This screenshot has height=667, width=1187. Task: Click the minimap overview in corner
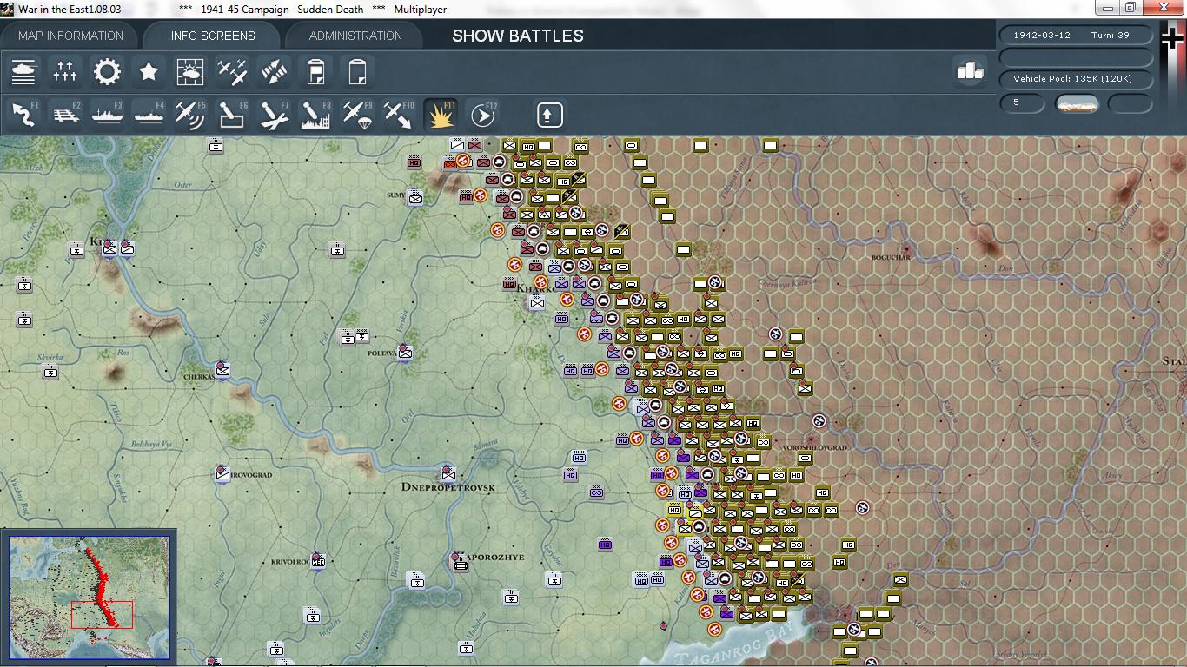pyautogui.click(x=89, y=597)
